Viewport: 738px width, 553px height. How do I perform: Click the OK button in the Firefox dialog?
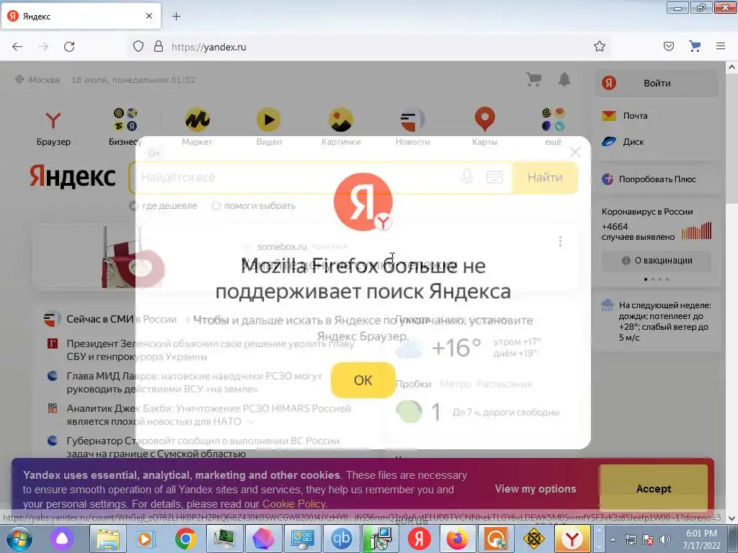click(363, 380)
